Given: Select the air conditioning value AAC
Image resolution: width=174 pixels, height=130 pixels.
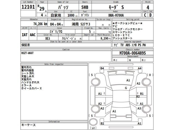Looking at the screenshot, I should click(33, 35).
